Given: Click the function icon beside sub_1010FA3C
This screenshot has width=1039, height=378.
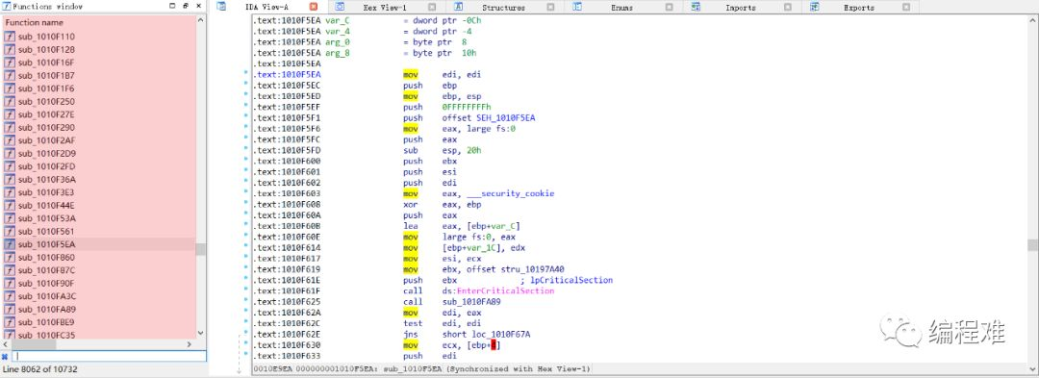Looking at the screenshot, I should [x=10, y=296].
